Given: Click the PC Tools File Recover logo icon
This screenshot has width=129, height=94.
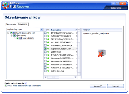Looking at the screenshot, I should (6, 5).
